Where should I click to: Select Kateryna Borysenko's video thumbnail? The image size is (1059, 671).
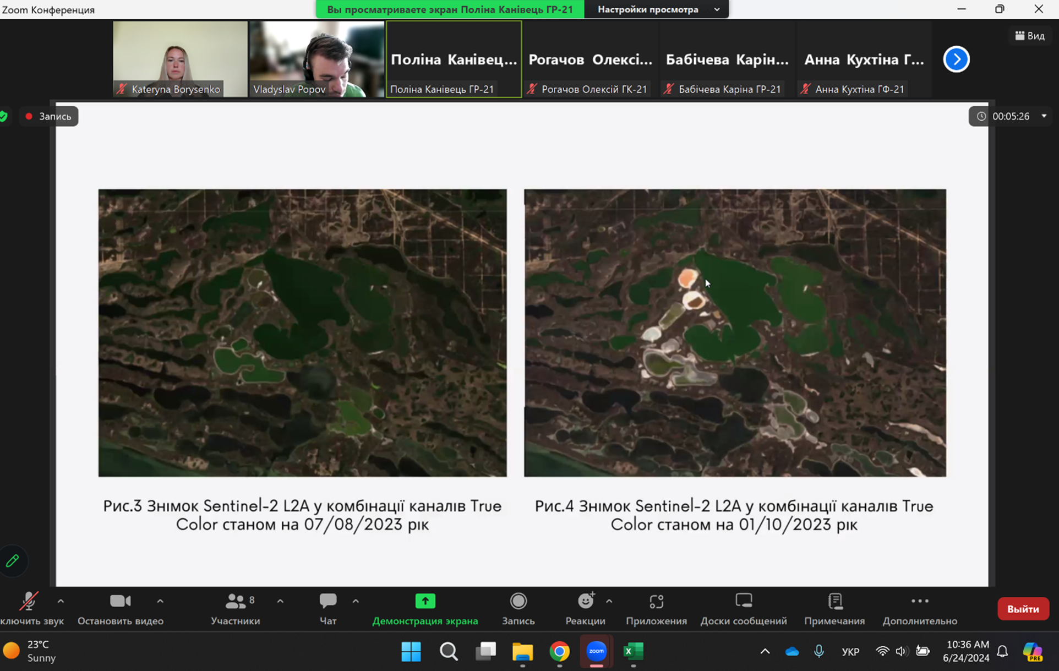point(180,59)
